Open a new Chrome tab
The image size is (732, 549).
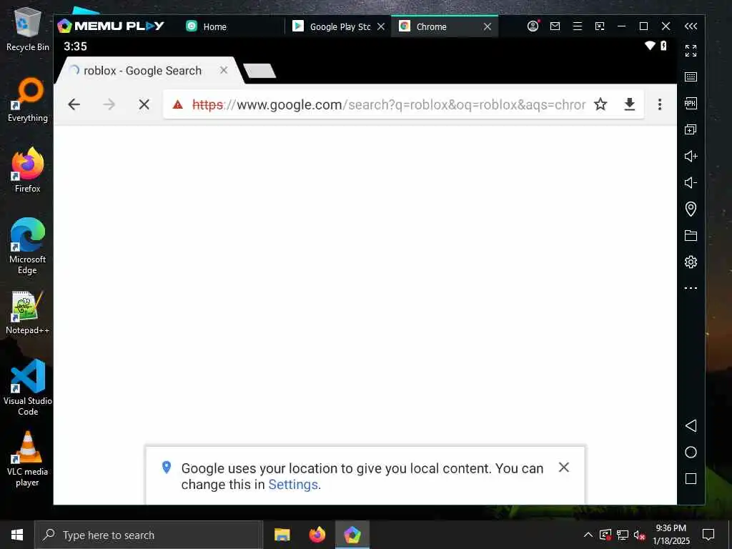(259, 71)
